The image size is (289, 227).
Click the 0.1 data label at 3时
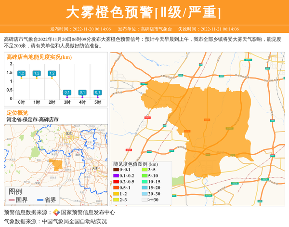pyautogui.click(x=67, y=92)
